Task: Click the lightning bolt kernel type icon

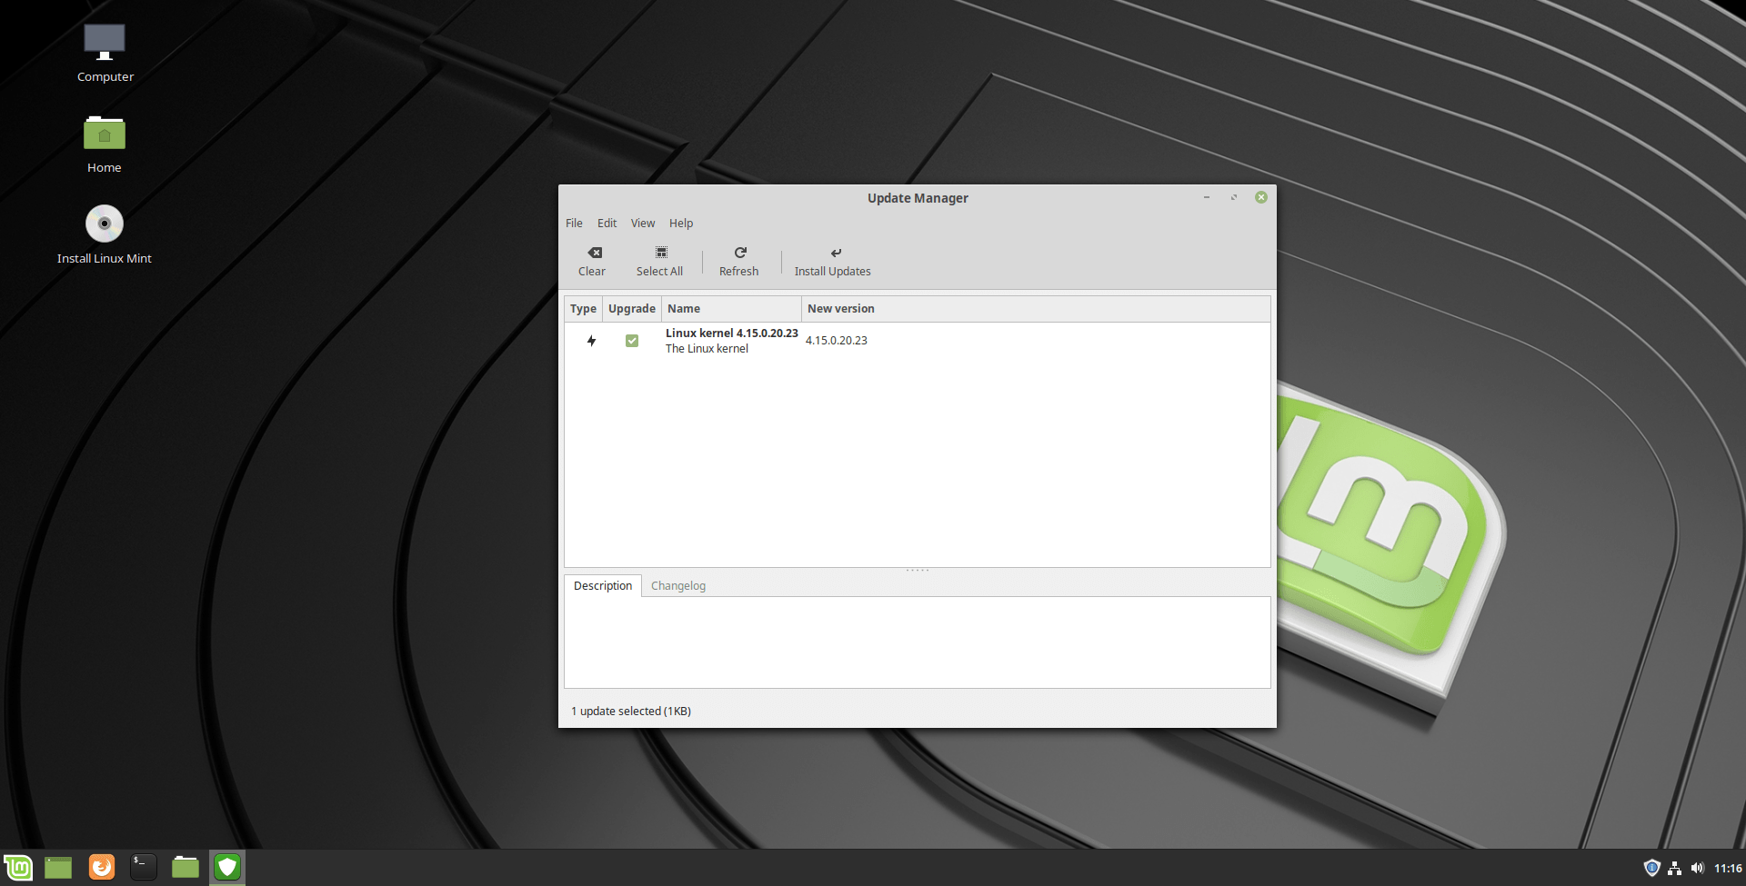Action: [x=591, y=341]
